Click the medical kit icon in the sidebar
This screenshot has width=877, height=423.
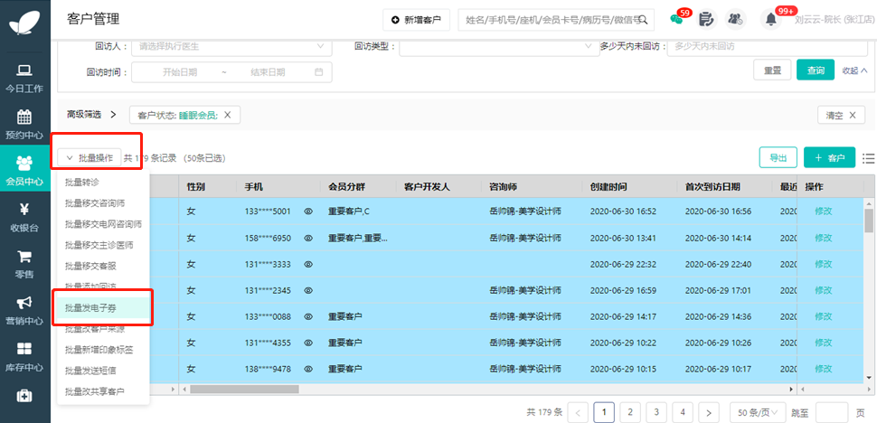pos(24,396)
